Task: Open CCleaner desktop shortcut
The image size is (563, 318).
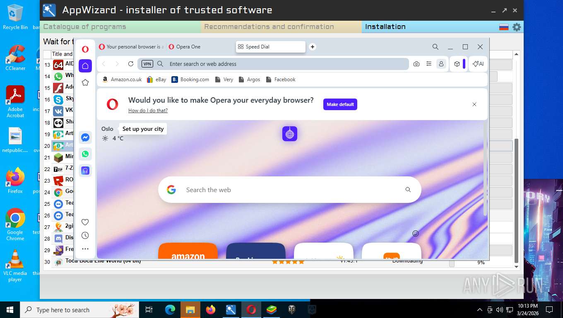Action: [x=15, y=58]
